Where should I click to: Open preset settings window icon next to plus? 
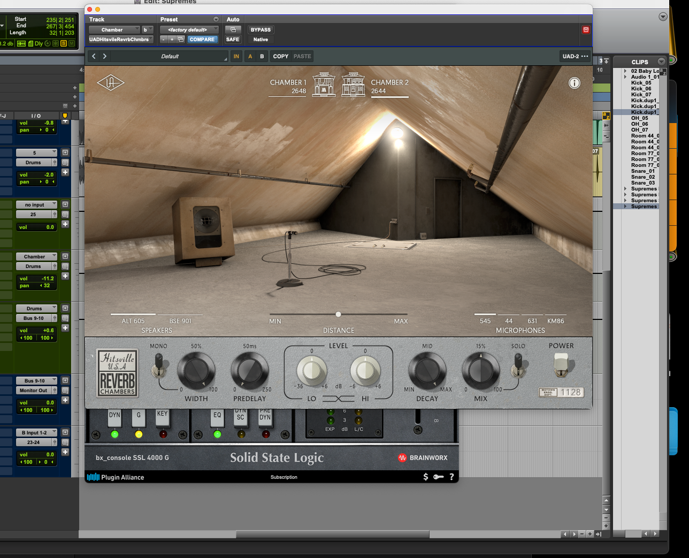pyautogui.click(x=181, y=40)
